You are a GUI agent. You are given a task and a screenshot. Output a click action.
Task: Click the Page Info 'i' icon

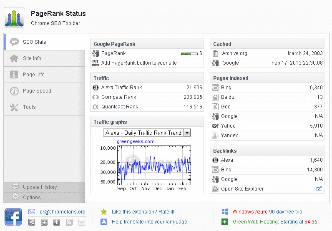[x=14, y=75]
